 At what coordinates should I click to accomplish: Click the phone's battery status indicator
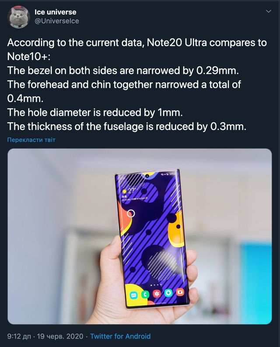coord(172,175)
